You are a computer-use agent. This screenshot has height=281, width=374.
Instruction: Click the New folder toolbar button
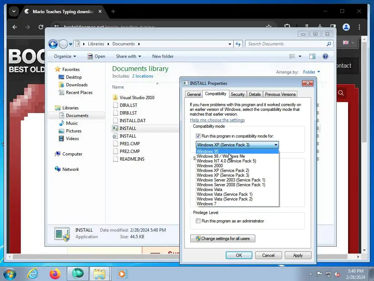pyautogui.click(x=163, y=56)
